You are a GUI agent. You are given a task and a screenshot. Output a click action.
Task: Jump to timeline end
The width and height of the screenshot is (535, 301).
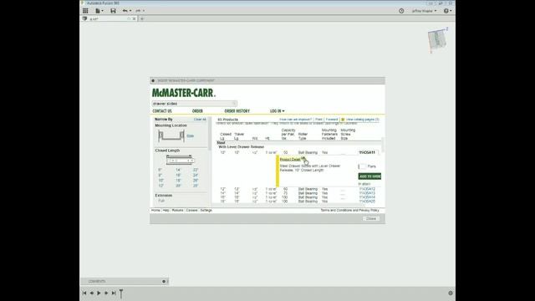pos(114,293)
